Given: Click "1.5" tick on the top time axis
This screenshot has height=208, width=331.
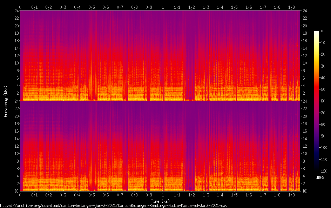Looking at the screenshot, I should point(234,7).
